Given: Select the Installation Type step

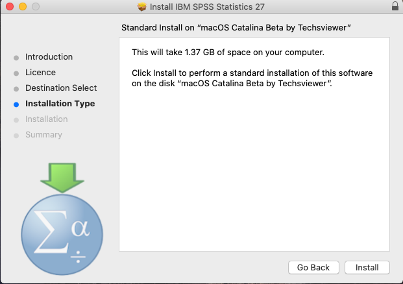Looking at the screenshot, I should point(60,104).
